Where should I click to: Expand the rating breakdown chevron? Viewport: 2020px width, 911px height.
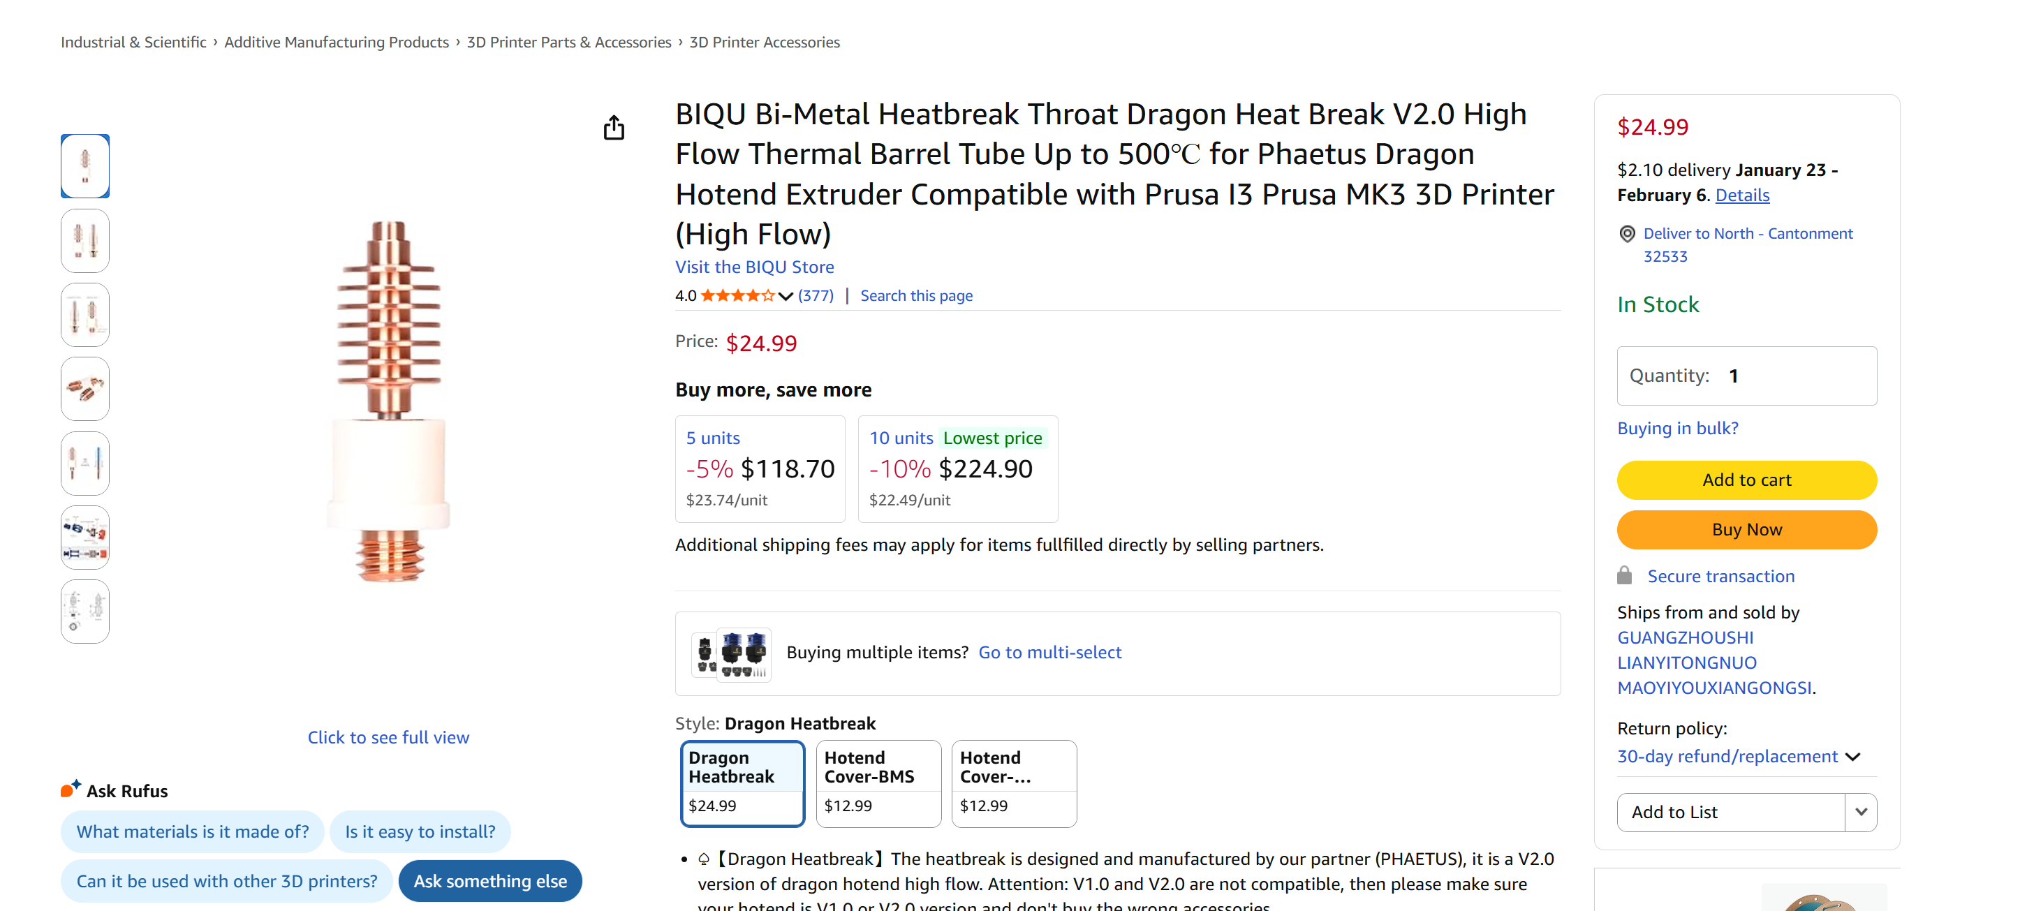pyautogui.click(x=785, y=297)
